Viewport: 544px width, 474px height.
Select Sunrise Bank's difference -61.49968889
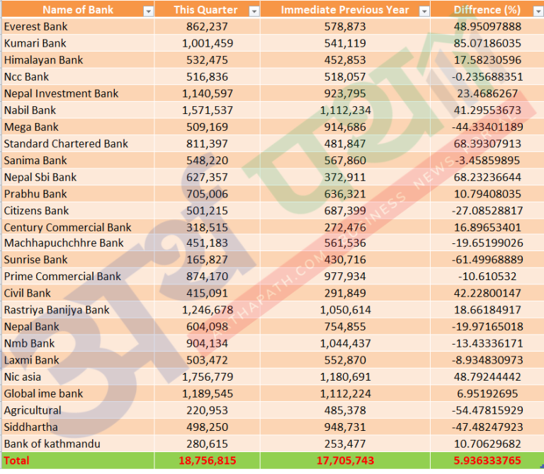[487, 260]
